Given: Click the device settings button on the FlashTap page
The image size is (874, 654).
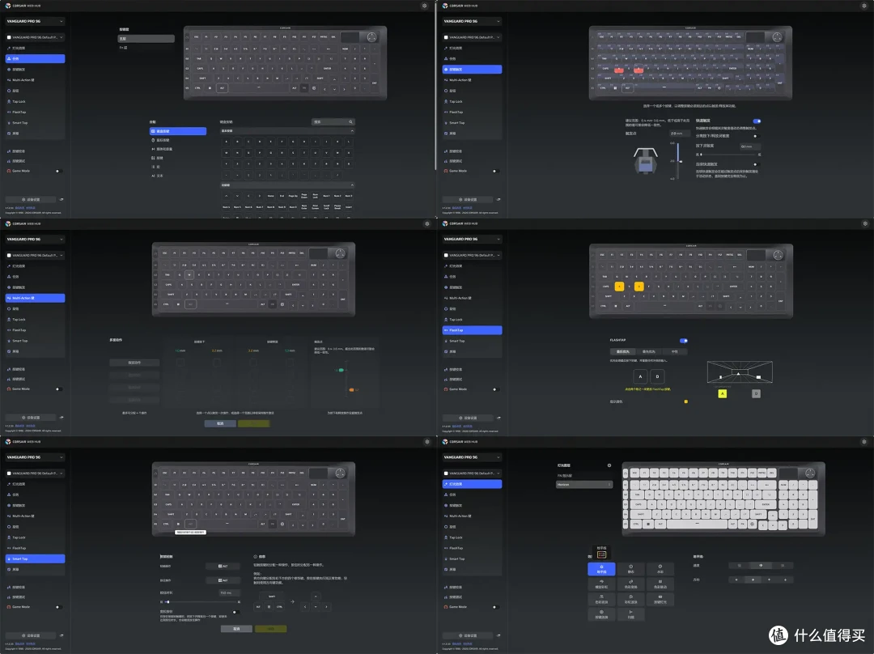Looking at the screenshot, I should [469, 418].
